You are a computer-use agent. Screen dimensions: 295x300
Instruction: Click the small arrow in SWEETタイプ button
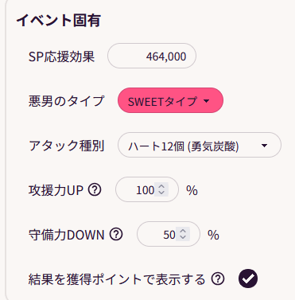click(206, 101)
